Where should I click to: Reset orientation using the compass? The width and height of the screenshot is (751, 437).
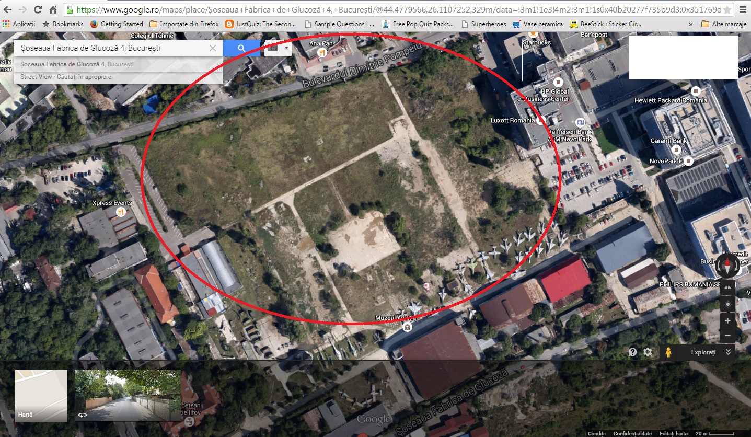pyautogui.click(x=727, y=266)
